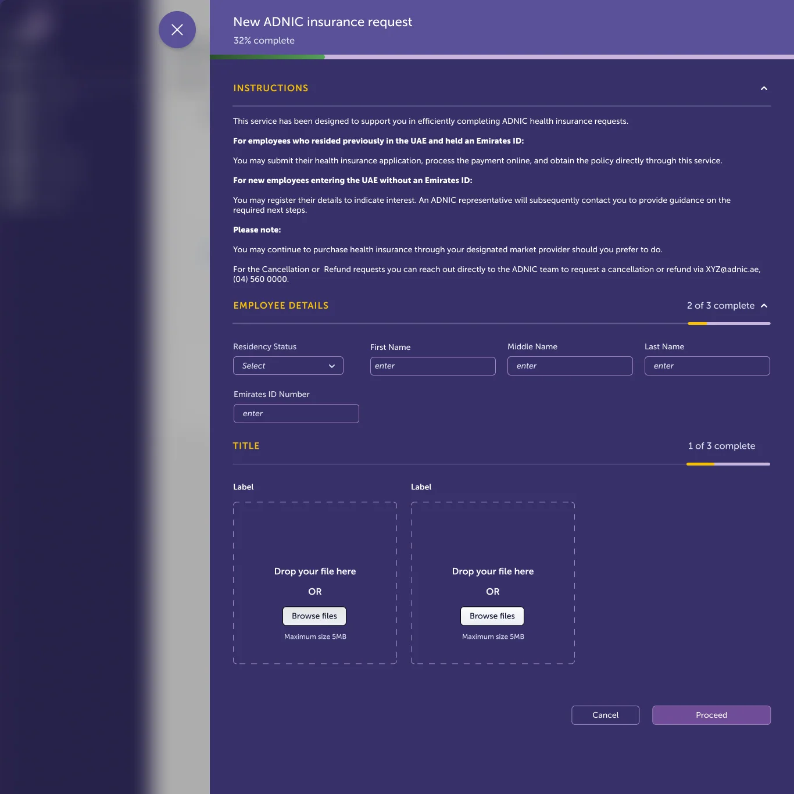The height and width of the screenshot is (794, 794).
Task: Click the 32% complete progress bar
Action: (x=502, y=57)
